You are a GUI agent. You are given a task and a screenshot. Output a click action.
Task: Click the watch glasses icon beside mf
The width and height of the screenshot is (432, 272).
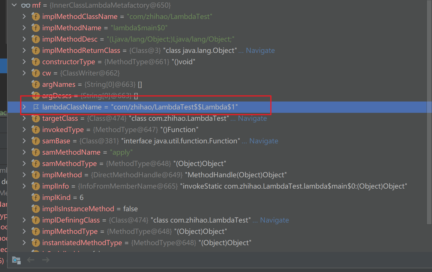[26, 5]
